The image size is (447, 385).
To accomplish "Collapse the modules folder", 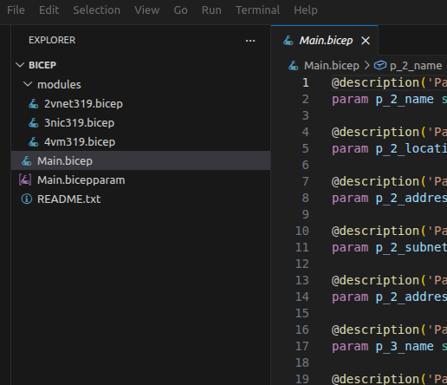I will [x=28, y=84].
